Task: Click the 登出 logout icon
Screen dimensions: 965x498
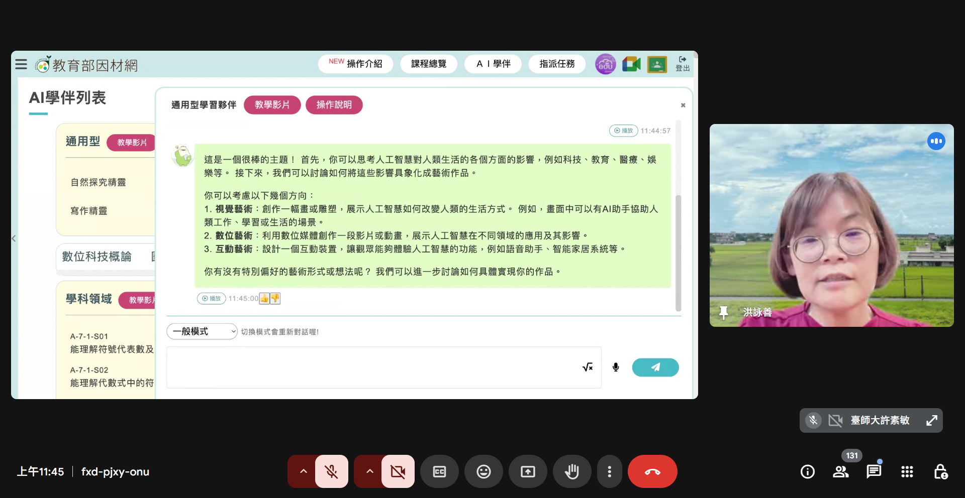Action: tap(683, 64)
